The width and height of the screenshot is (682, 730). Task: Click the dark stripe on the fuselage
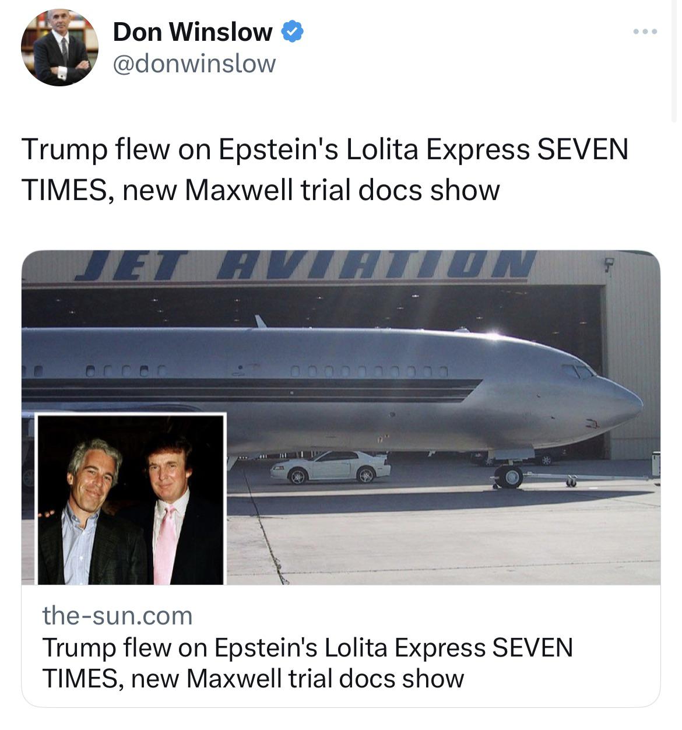[252, 390]
